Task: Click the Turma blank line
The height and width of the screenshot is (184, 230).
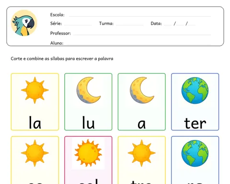Action: [130, 25]
